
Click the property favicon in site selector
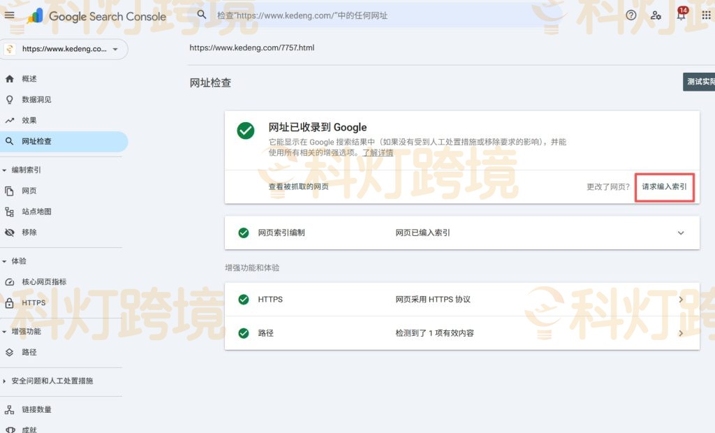coord(10,49)
